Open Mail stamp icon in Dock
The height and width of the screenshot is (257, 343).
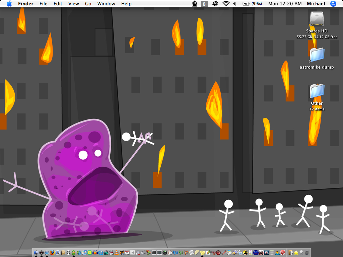pos(58,253)
